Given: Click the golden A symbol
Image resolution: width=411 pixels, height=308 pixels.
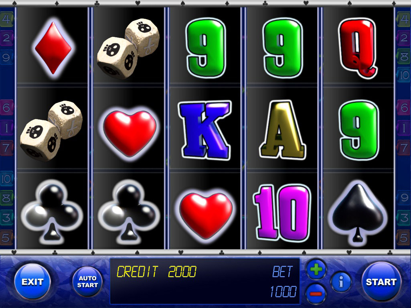Looking at the screenshot, I should 282,130.
